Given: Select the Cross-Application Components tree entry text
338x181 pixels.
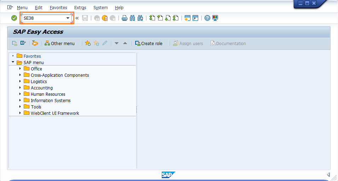Looking at the screenshot, I should [x=60, y=75].
